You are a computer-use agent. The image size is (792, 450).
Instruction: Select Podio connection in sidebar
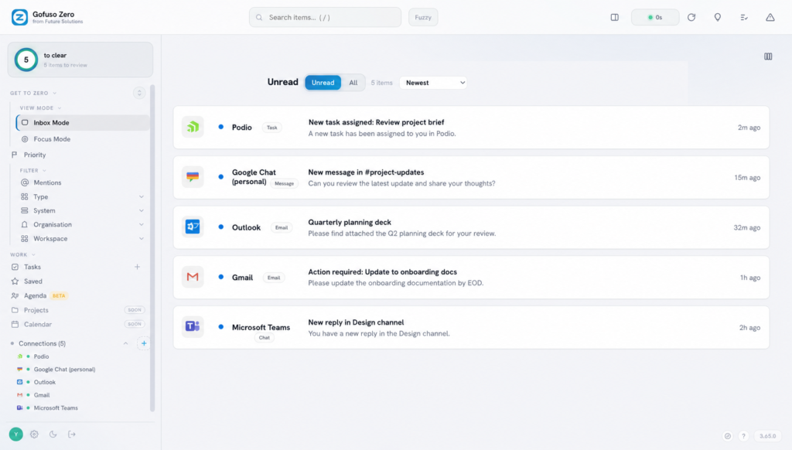pos(42,356)
